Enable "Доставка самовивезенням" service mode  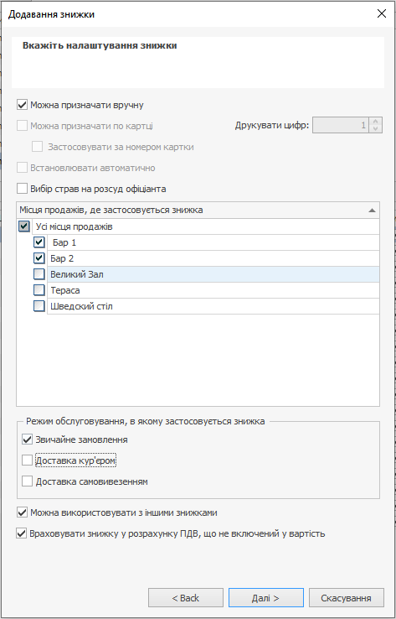[27, 481]
